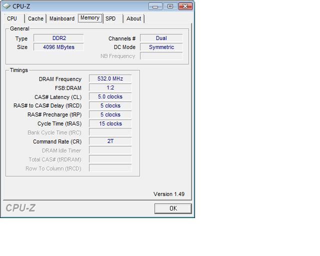Image resolution: width=320 pixels, height=256 pixels.
Task: Click the General group heading
Action: click(x=19, y=28)
